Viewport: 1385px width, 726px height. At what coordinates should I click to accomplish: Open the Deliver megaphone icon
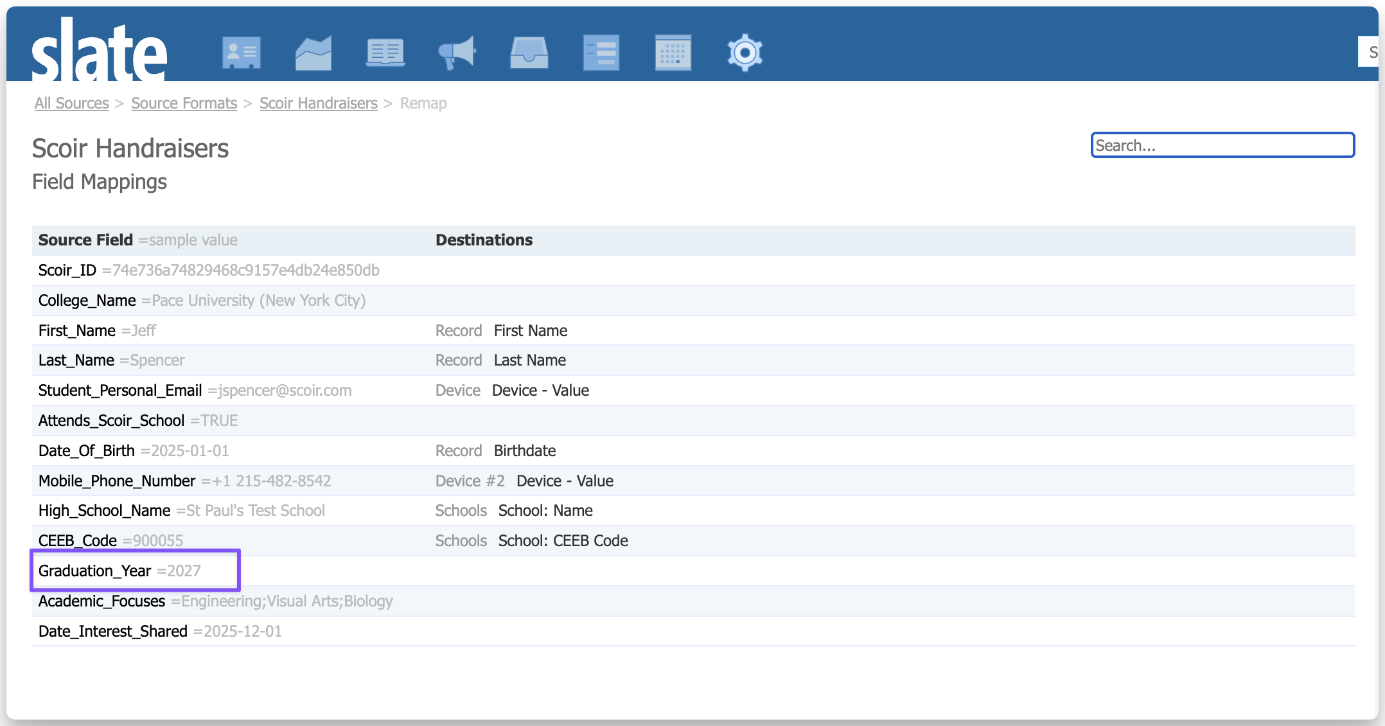click(x=457, y=53)
